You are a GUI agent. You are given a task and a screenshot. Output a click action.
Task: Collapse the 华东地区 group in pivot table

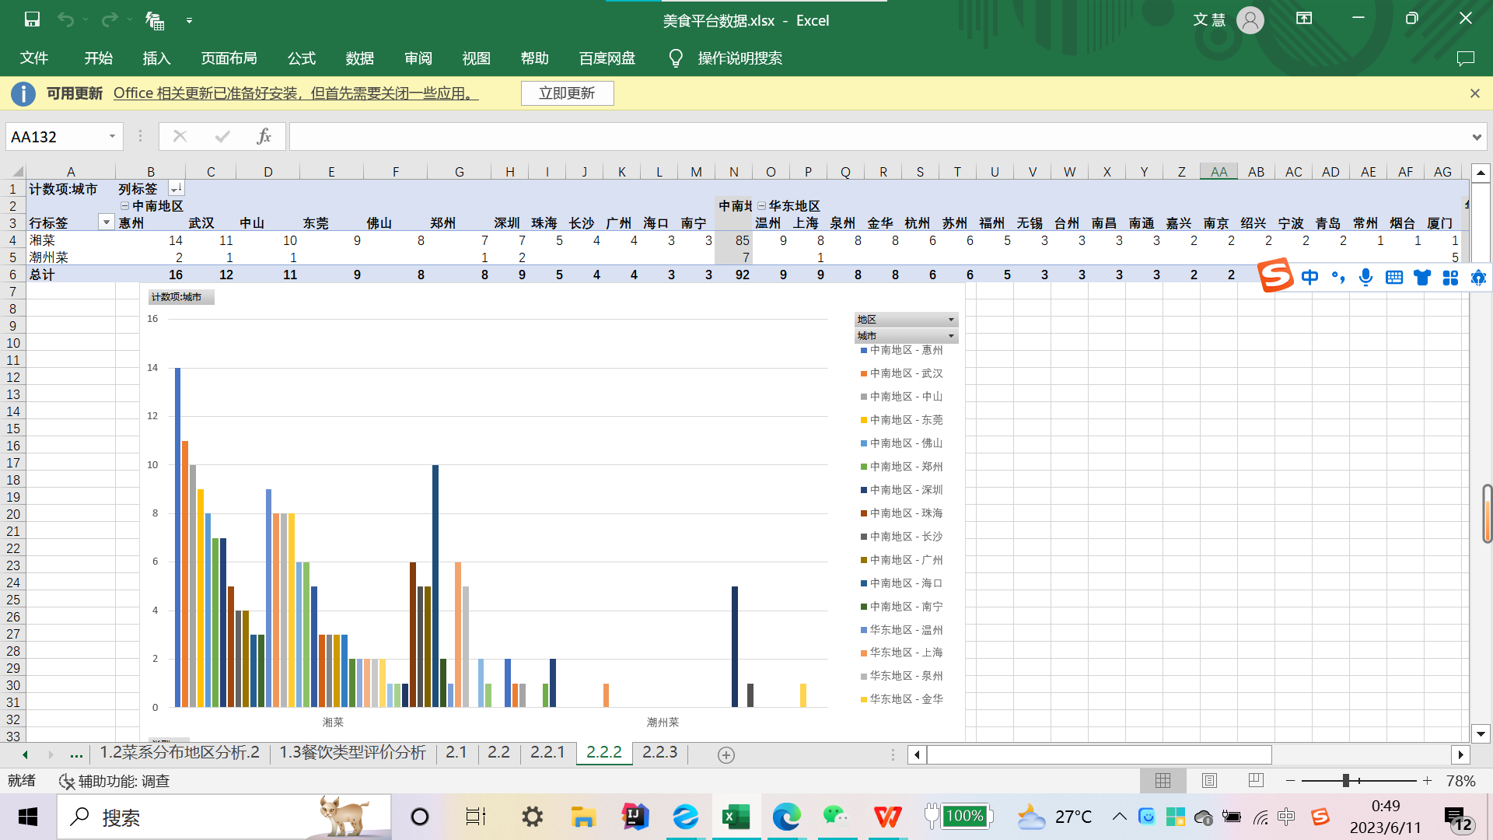click(x=762, y=206)
